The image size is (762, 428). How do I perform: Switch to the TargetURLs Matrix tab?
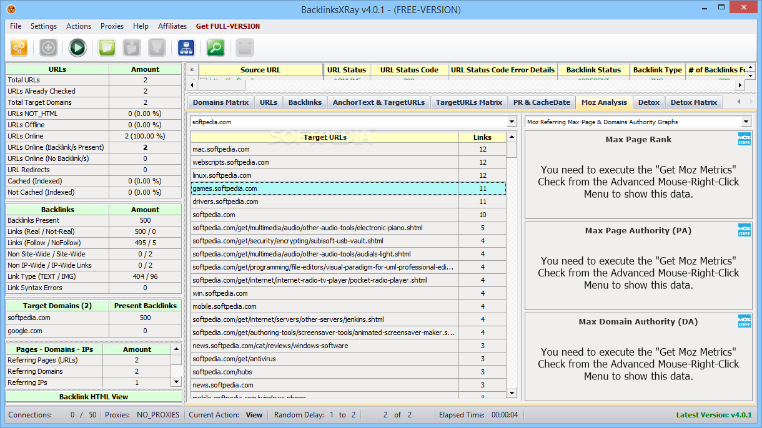pos(469,102)
